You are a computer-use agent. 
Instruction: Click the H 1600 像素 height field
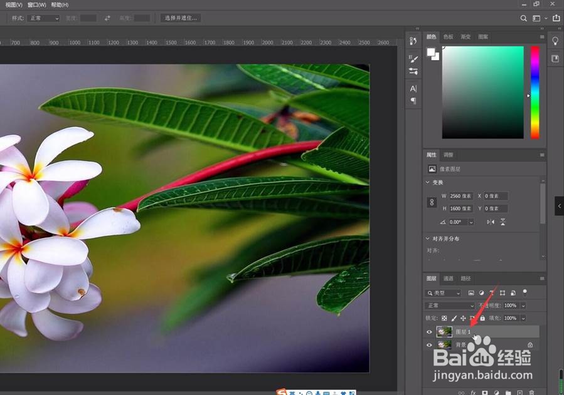click(x=461, y=208)
